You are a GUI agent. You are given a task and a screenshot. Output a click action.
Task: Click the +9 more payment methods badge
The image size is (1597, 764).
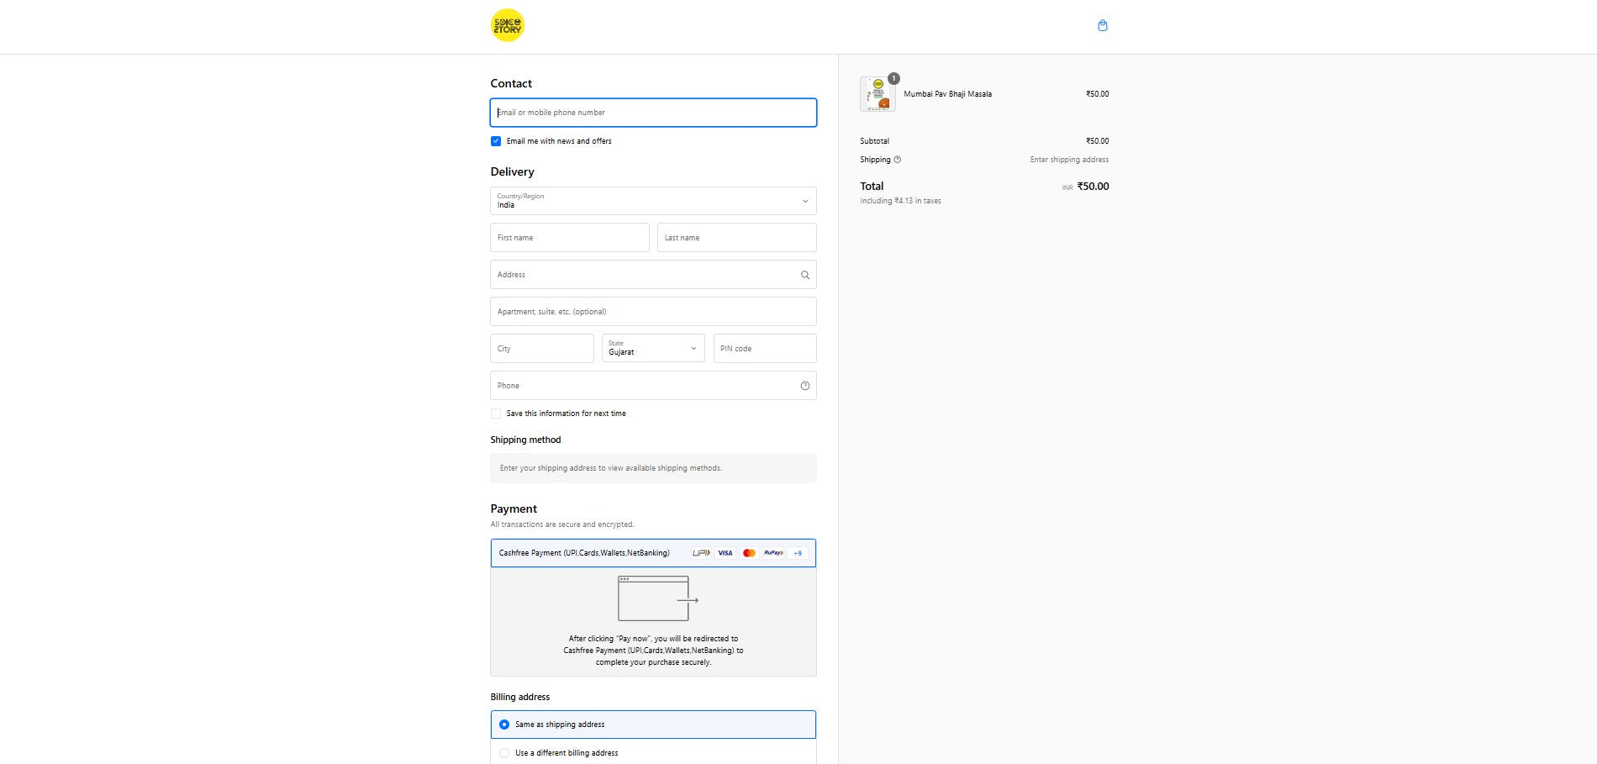tap(797, 553)
